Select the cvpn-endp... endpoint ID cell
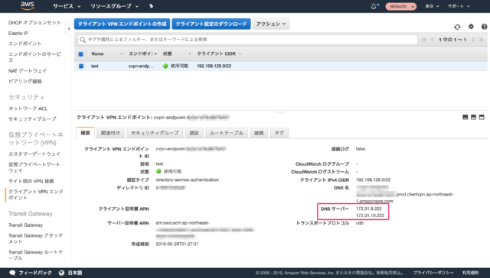 [141, 66]
